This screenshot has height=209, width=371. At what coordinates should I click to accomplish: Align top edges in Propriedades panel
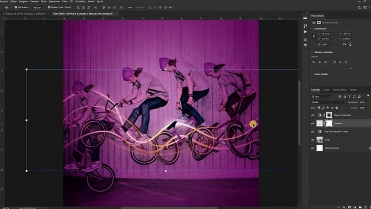pos(334,62)
